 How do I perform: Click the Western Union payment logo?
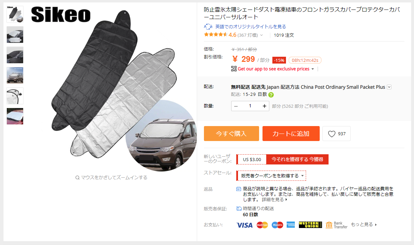tap(310, 225)
